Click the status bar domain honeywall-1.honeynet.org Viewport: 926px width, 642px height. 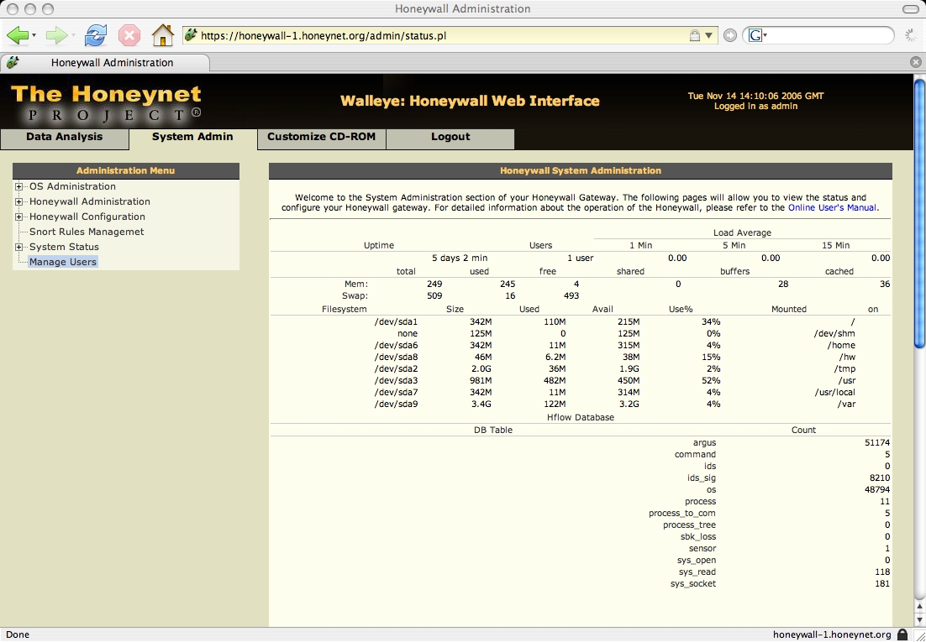click(832, 635)
